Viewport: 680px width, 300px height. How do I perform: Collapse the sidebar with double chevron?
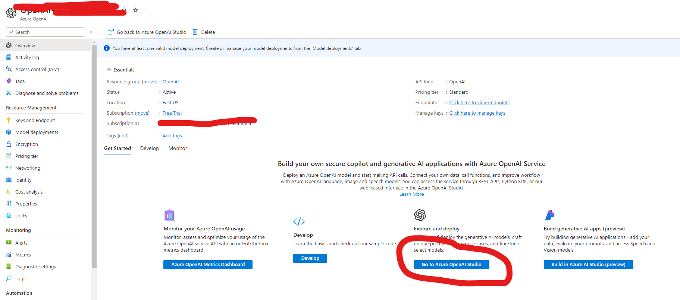91,32
